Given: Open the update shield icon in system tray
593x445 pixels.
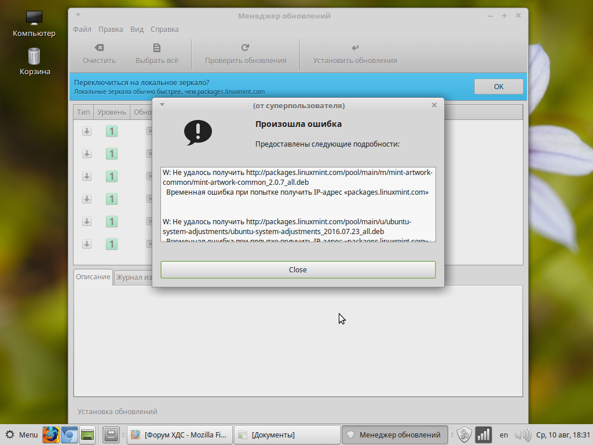Looking at the screenshot, I should click(x=464, y=435).
